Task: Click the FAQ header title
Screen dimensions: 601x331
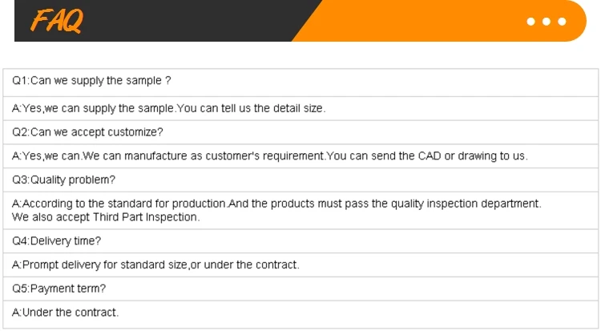Action: click(57, 22)
